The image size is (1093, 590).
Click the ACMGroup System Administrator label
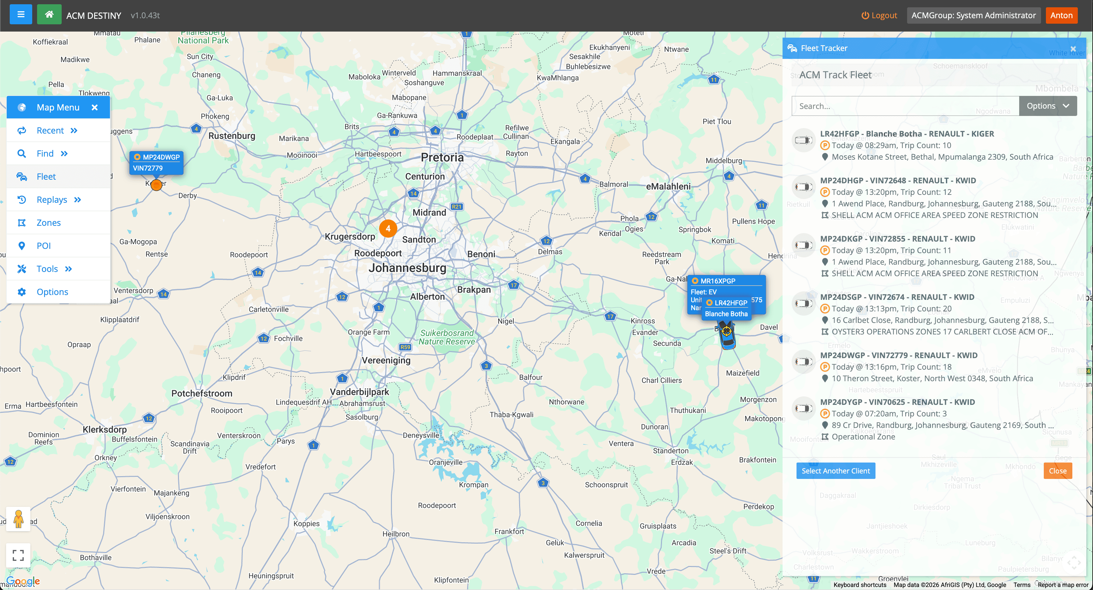tap(973, 15)
